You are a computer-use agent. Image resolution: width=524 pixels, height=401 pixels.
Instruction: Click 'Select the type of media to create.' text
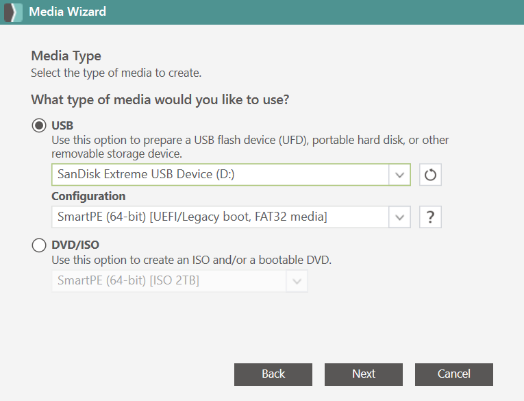[116, 73]
